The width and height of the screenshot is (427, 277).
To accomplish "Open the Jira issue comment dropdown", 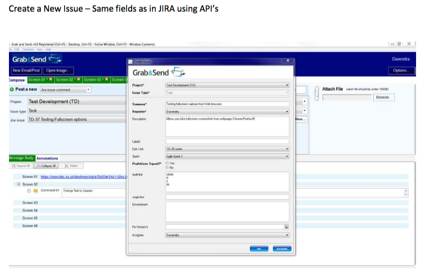I will pos(88,90).
